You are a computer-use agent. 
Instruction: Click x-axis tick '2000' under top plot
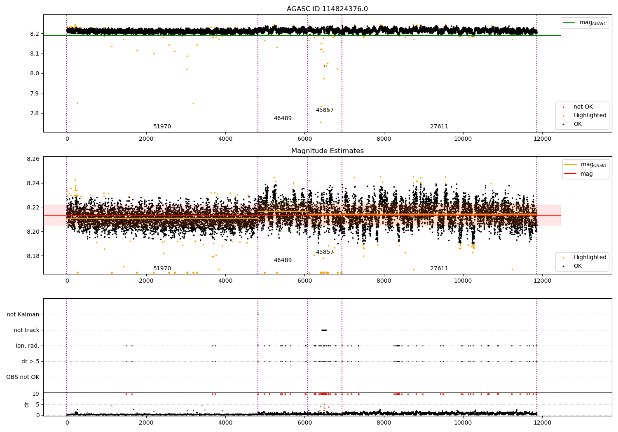point(146,139)
